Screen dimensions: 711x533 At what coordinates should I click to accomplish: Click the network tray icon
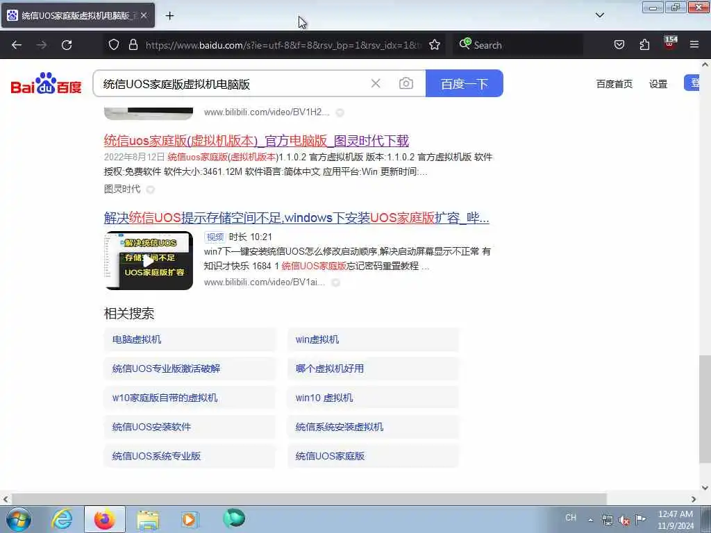click(x=608, y=520)
